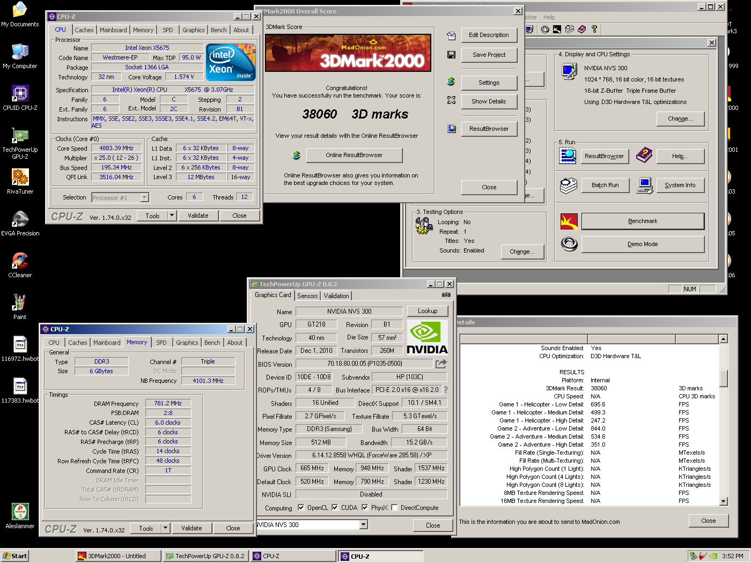Click the GPU-Z camera screenshot icon
Image resolution: width=751 pixels, height=563 pixels.
click(x=446, y=295)
